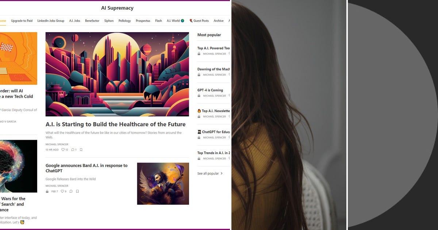The width and height of the screenshot is (438, 230).
Task: Open the Google announces Bard A.I. headline
Action: pyautogui.click(x=87, y=168)
